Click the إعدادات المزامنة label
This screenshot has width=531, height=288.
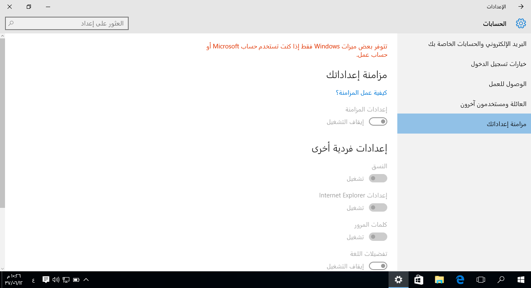click(366, 109)
